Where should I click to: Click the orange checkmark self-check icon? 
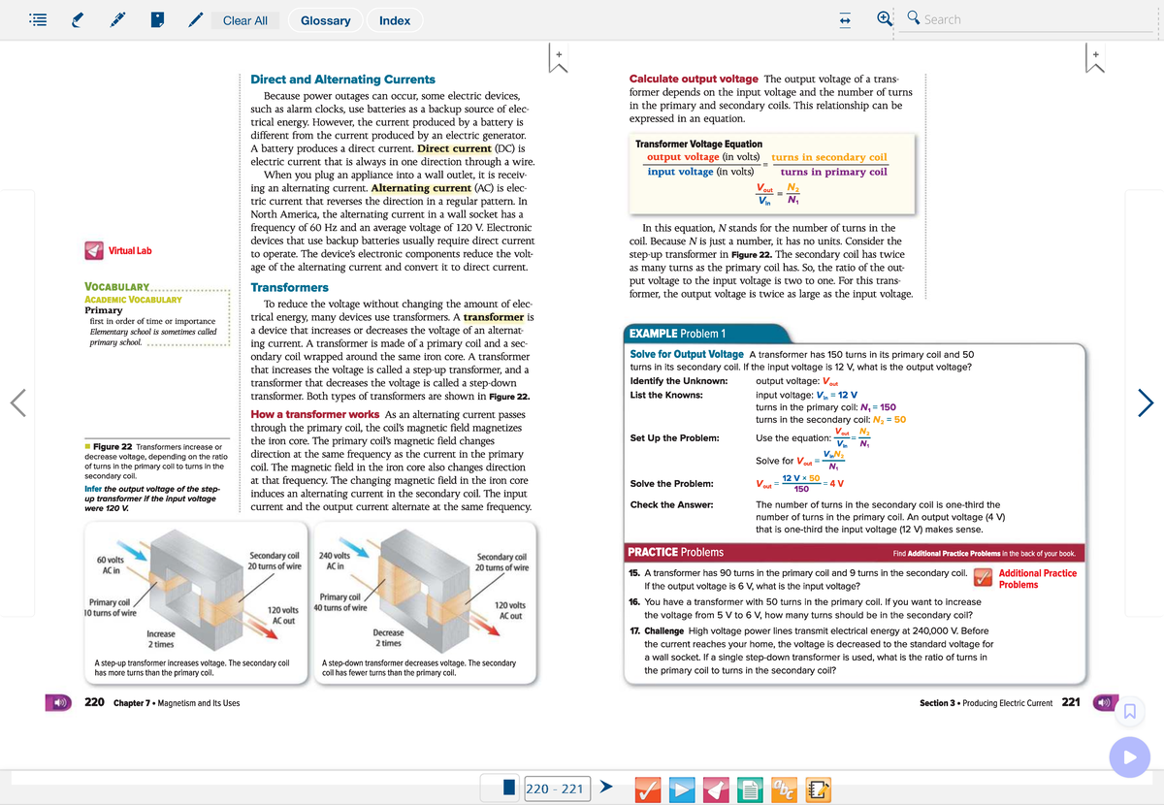click(648, 789)
